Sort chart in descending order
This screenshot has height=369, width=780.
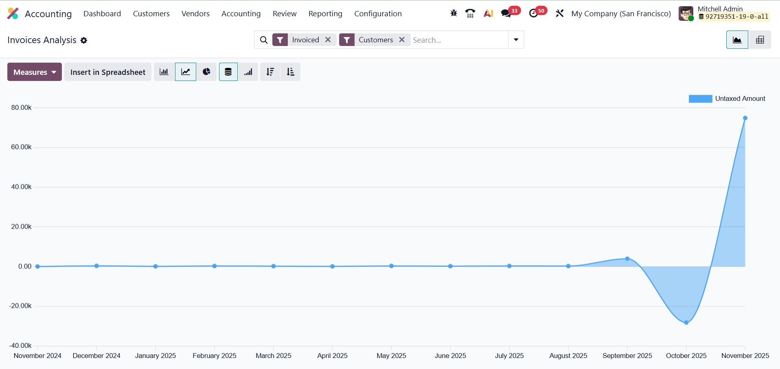point(270,72)
